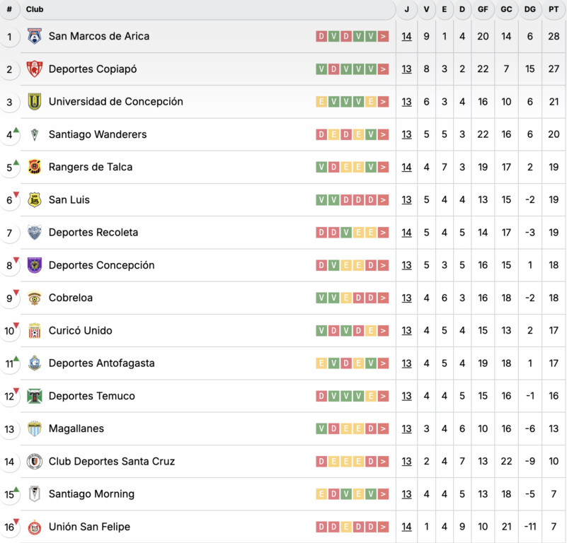Expand San Marcos de Arica form arrow
The width and height of the screenshot is (567, 543).
pos(383,36)
